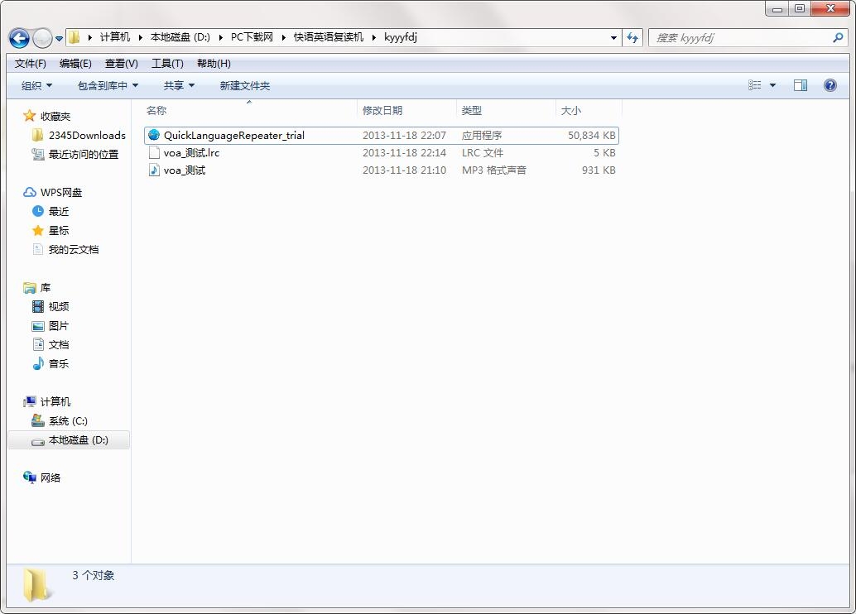Click the magnifier search icon
This screenshot has width=856, height=614.
click(838, 38)
